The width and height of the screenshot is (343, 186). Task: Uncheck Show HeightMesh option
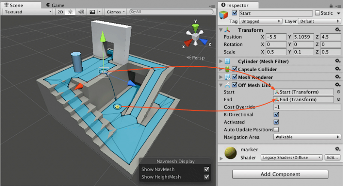(206, 177)
